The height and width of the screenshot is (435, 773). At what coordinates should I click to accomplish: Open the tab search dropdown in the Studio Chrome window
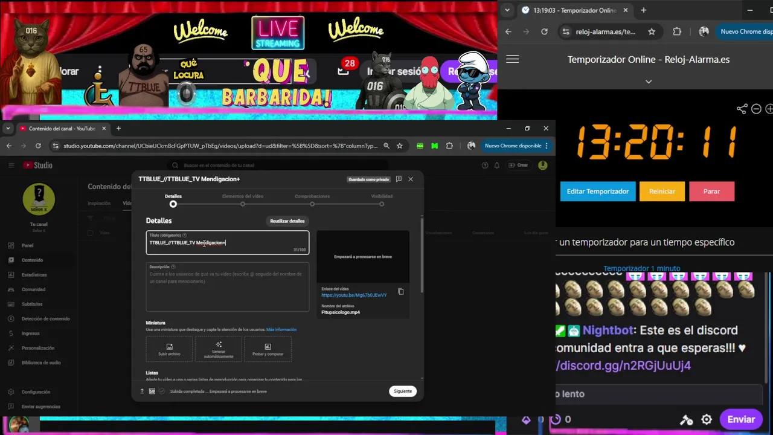click(8, 129)
